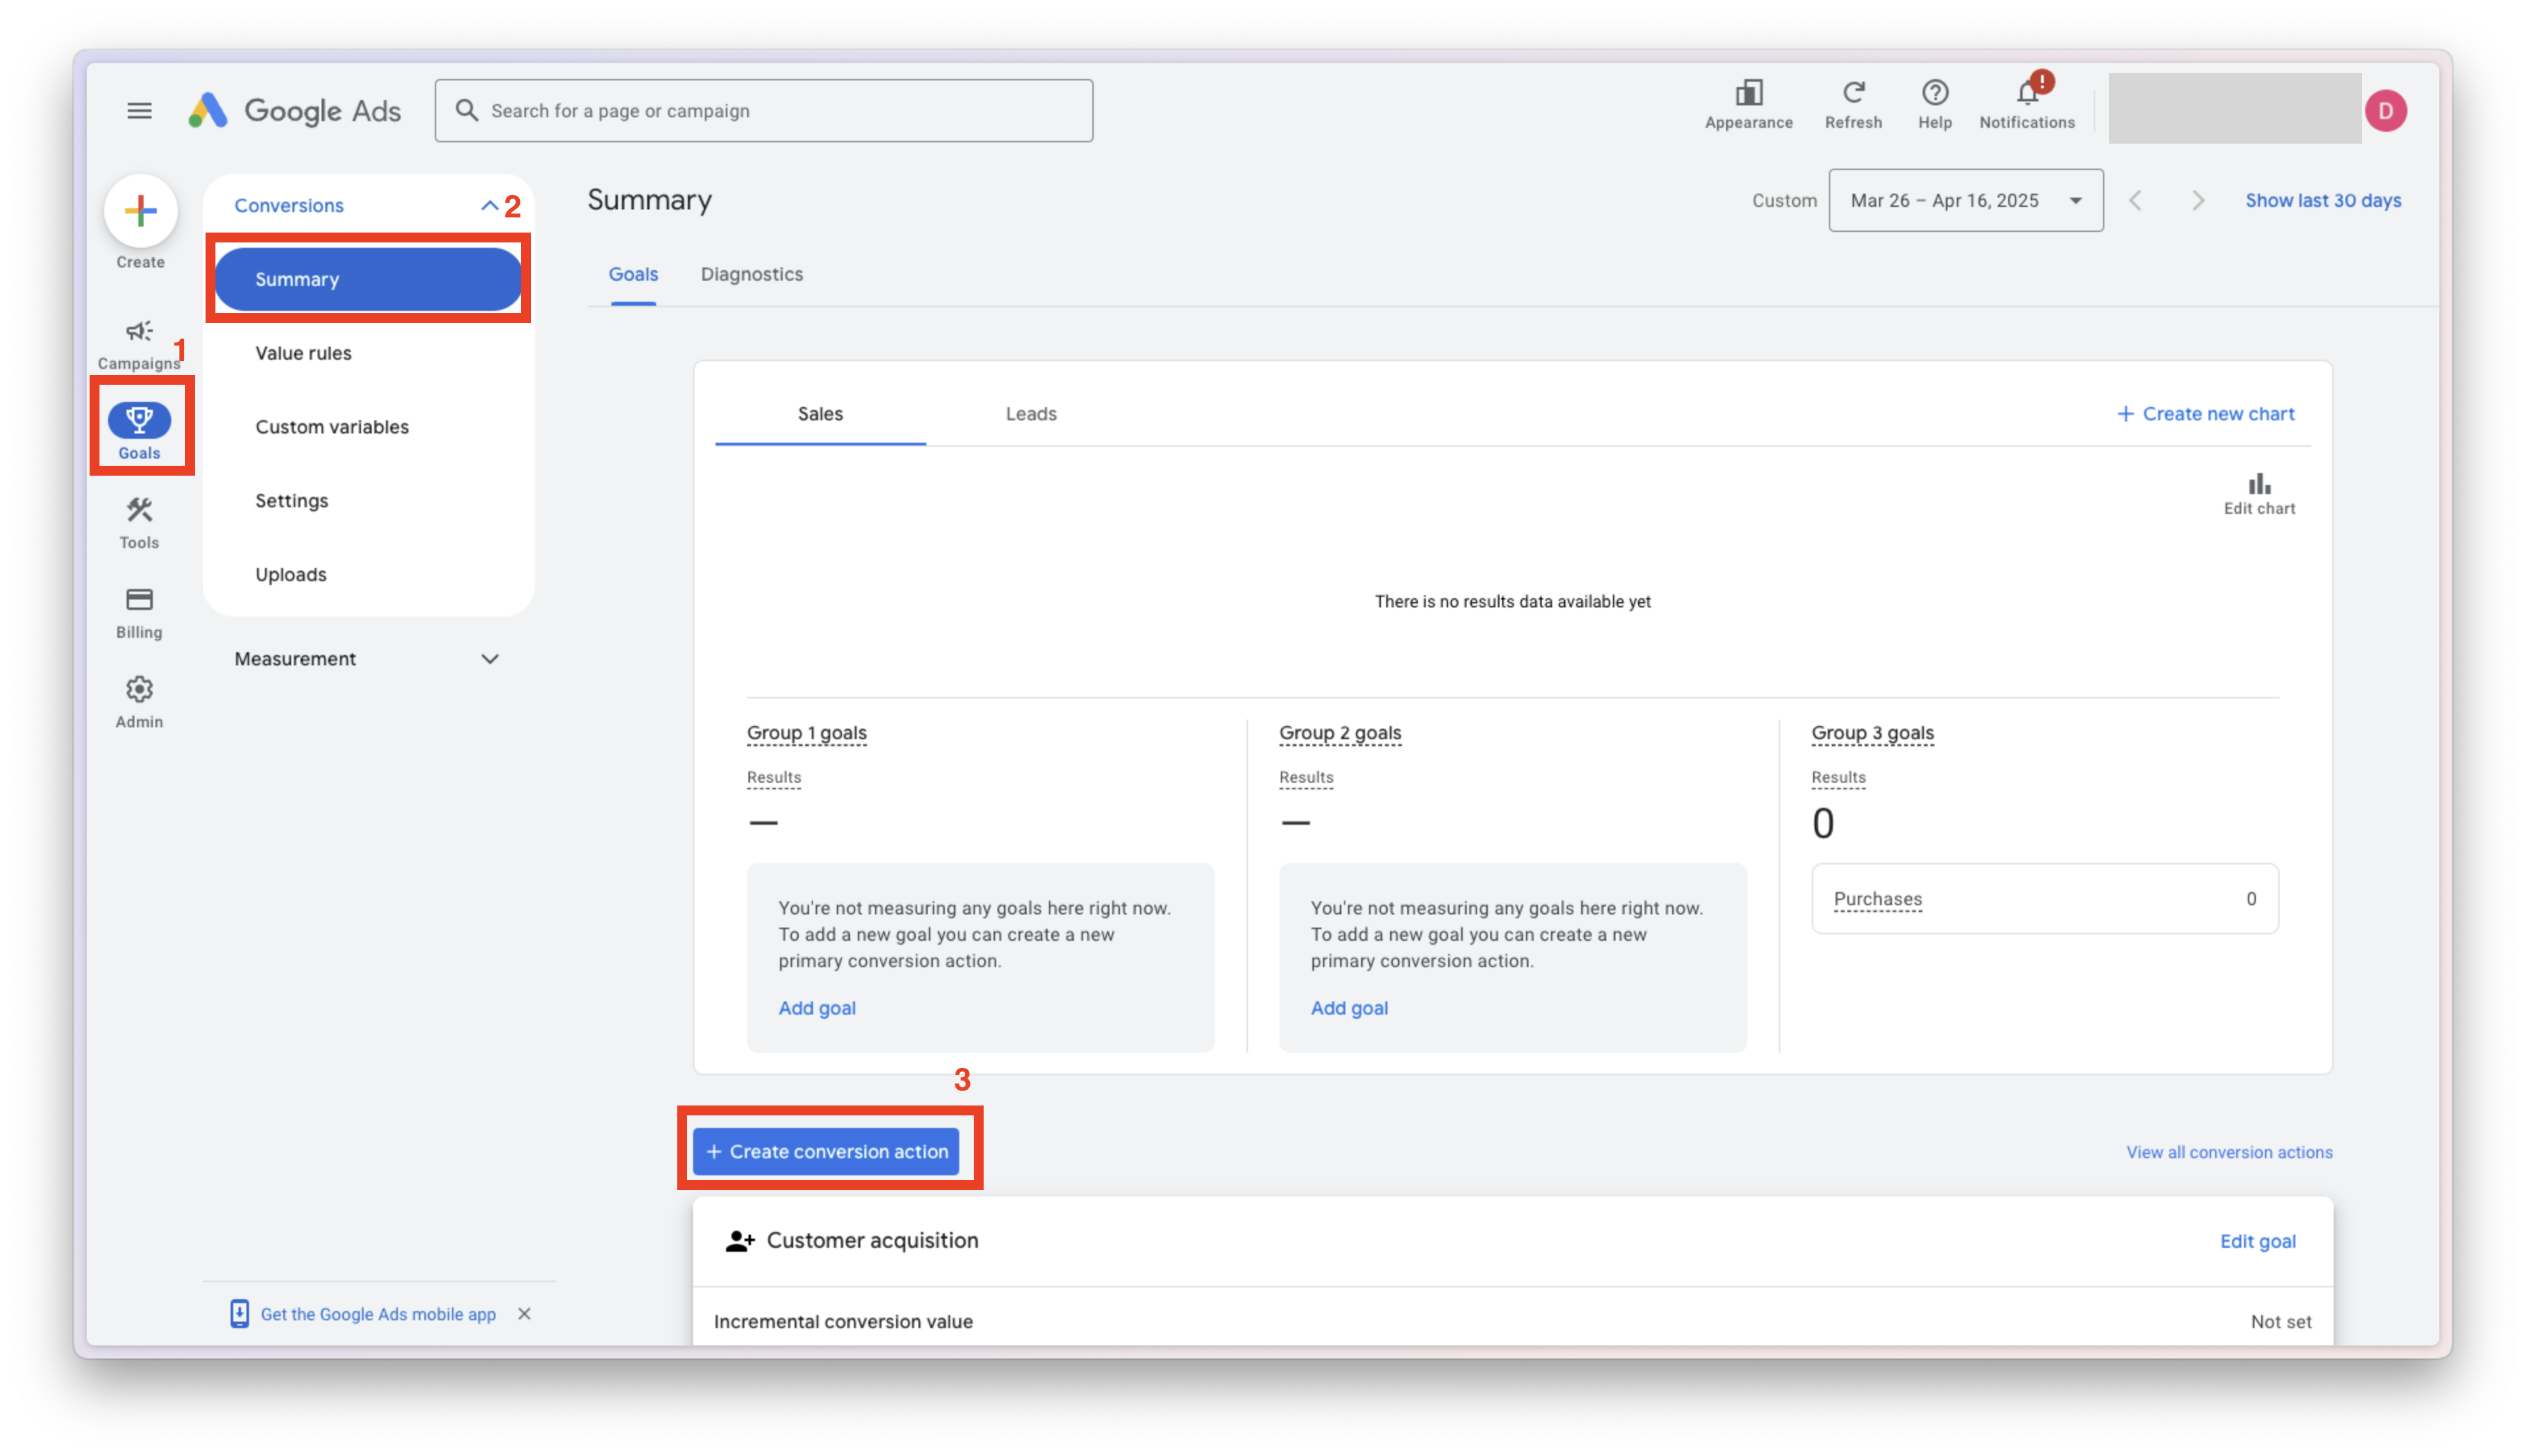Open Campaigns from the sidebar

pyautogui.click(x=139, y=342)
